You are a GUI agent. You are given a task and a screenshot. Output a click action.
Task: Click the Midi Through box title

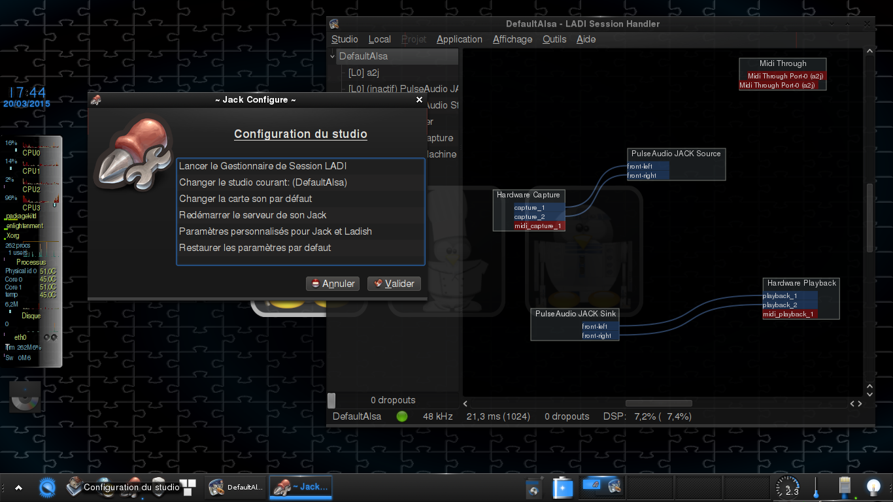click(783, 63)
